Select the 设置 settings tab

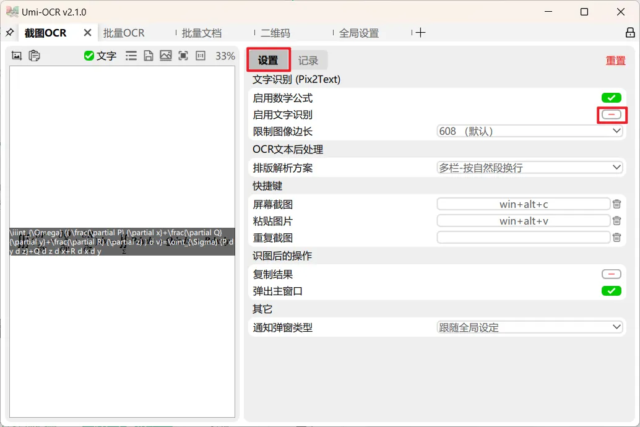tap(268, 60)
